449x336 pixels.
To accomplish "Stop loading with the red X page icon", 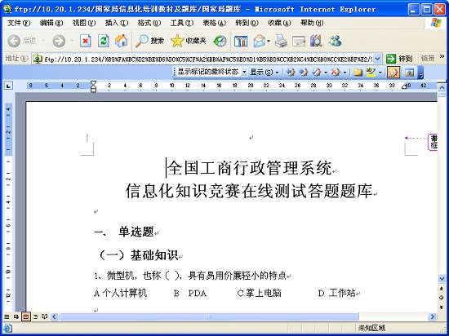I will 86,41.
